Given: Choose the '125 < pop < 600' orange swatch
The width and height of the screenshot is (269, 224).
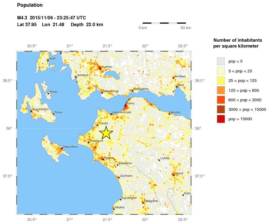Looking at the screenshot, I should (x=221, y=90).
